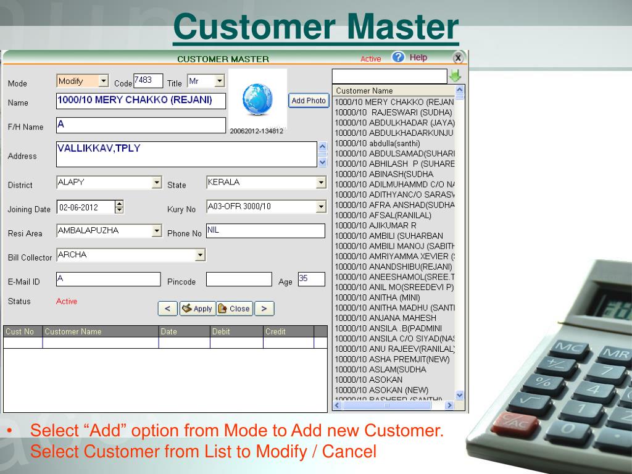Click the Help link text
632x474 pixels.
(x=418, y=57)
